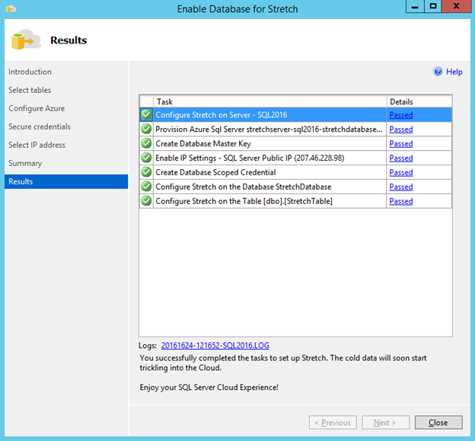Click the green check icon beside Provision Azure Sql Server
This screenshot has height=441, width=475.
coord(146,129)
